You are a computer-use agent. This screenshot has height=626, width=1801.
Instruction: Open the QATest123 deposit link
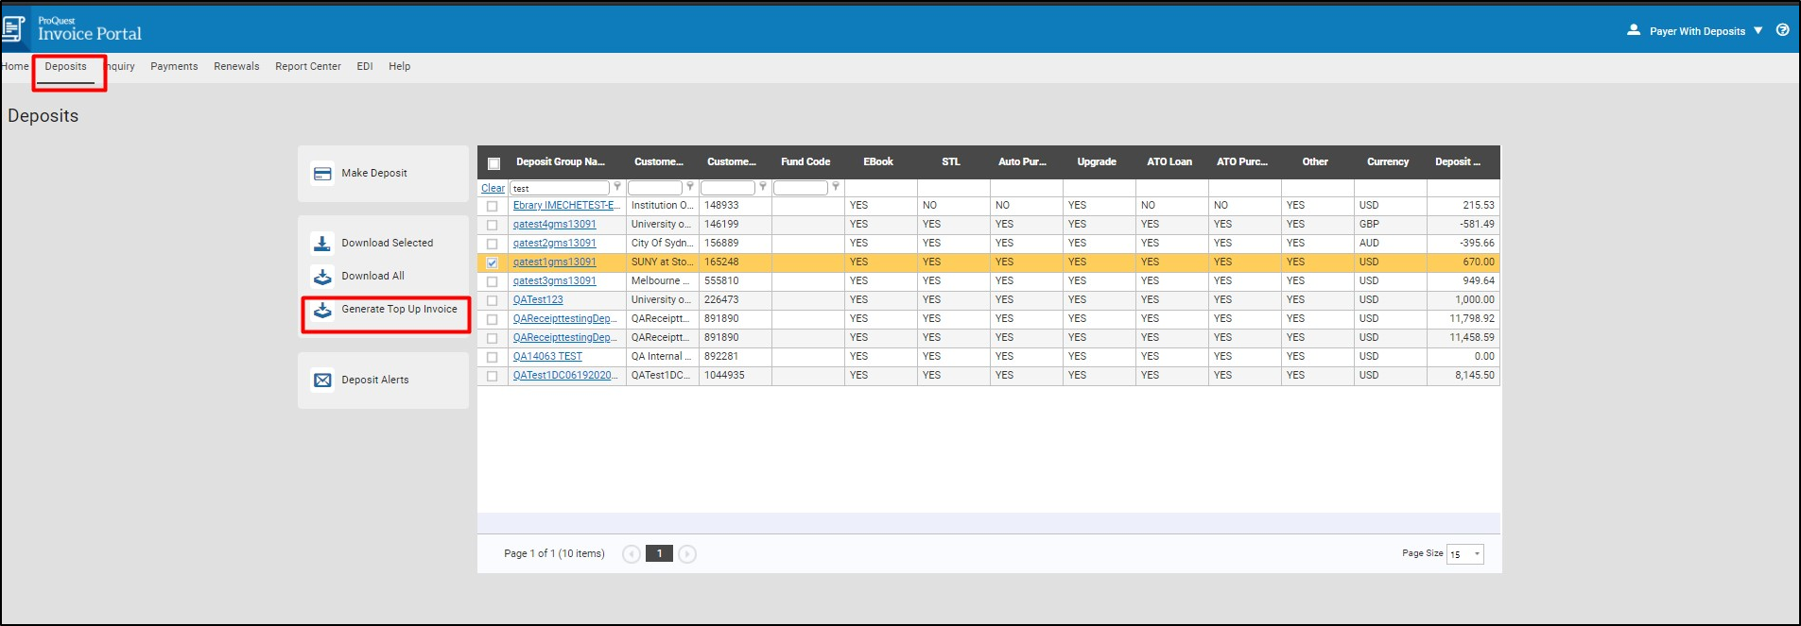click(x=538, y=299)
